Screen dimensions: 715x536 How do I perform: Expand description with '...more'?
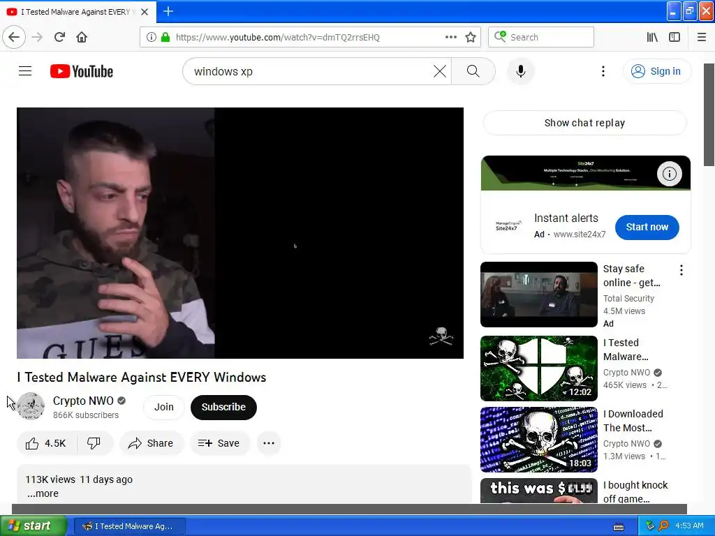point(43,493)
